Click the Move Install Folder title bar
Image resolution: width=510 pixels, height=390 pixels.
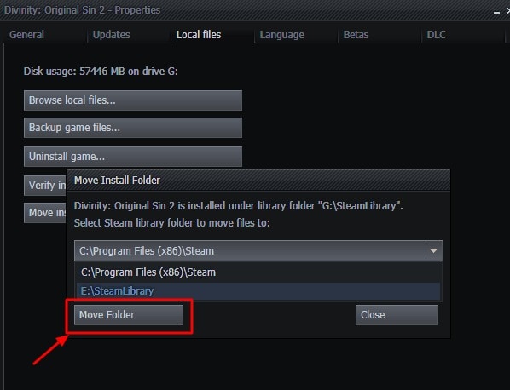(x=258, y=181)
